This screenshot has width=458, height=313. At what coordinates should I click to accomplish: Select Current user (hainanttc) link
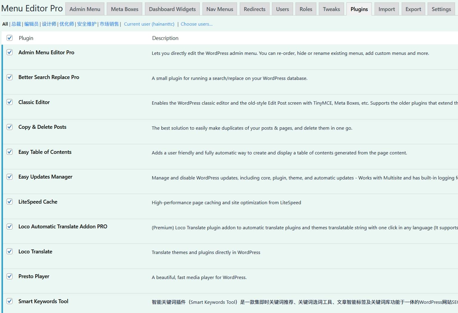pos(149,24)
